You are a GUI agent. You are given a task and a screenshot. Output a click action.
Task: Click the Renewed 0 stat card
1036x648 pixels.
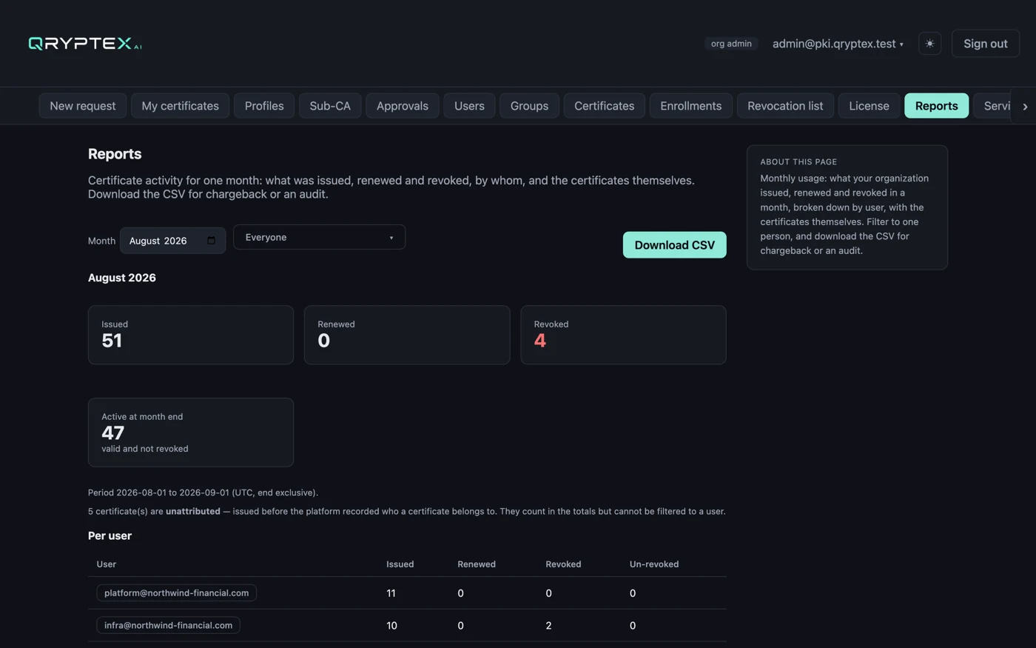pos(407,335)
